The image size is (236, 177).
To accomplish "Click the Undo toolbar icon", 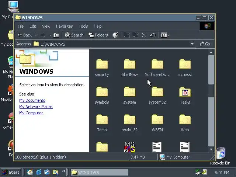I will click(153, 35).
